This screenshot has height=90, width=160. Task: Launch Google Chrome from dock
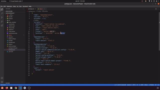16,88
